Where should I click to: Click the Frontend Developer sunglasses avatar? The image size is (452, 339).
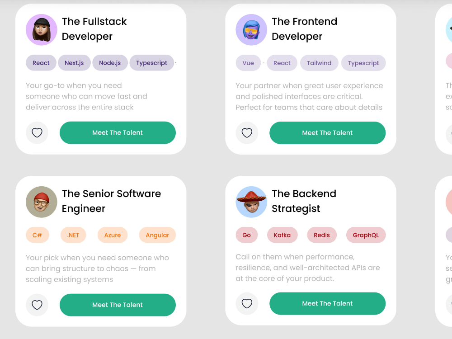[x=251, y=30]
